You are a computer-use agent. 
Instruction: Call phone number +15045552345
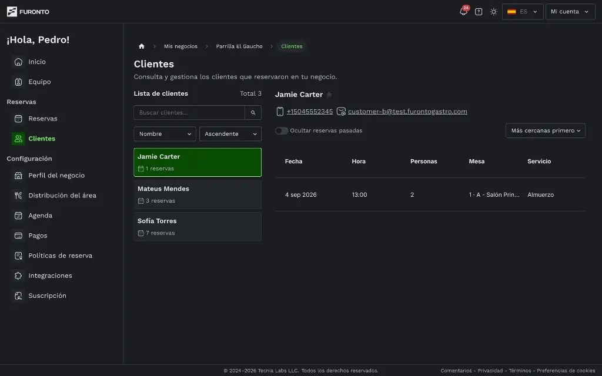click(309, 112)
